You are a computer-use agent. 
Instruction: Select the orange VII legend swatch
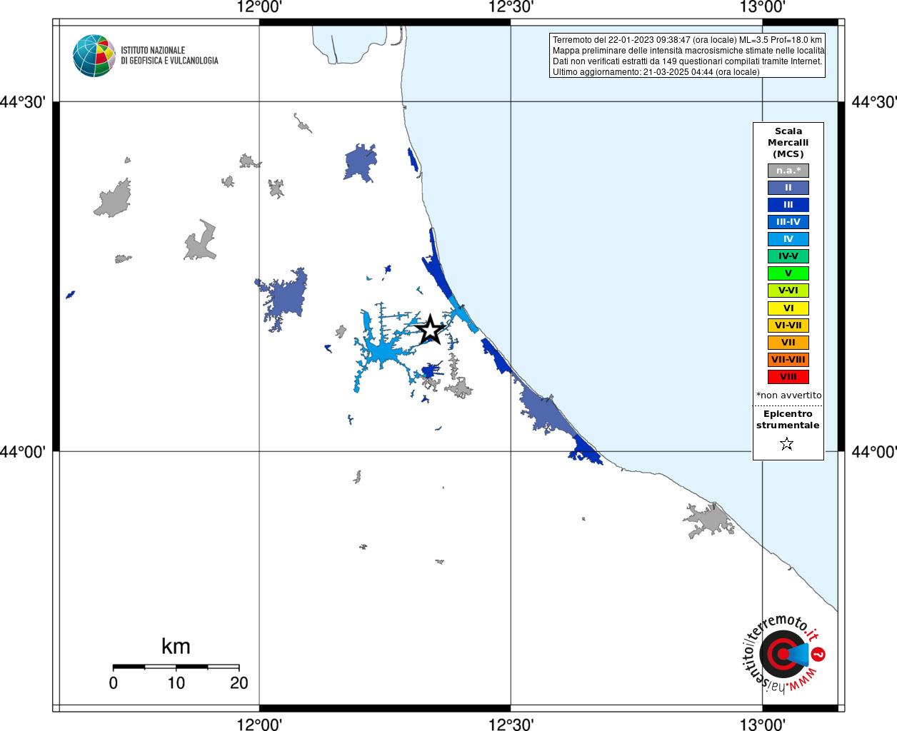tap(788, 343)
